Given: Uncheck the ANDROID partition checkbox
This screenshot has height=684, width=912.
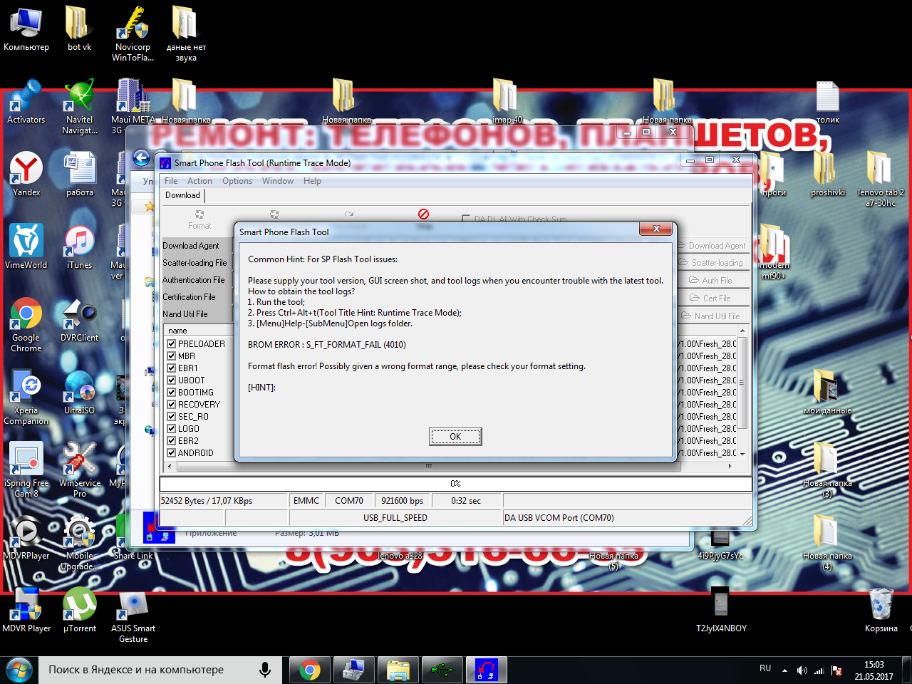Looking at the screenshot, I should click(172, 453).
